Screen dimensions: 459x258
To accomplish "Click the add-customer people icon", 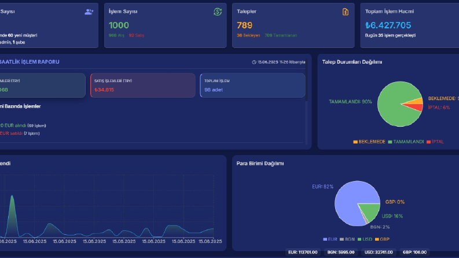I will [89, 12].
